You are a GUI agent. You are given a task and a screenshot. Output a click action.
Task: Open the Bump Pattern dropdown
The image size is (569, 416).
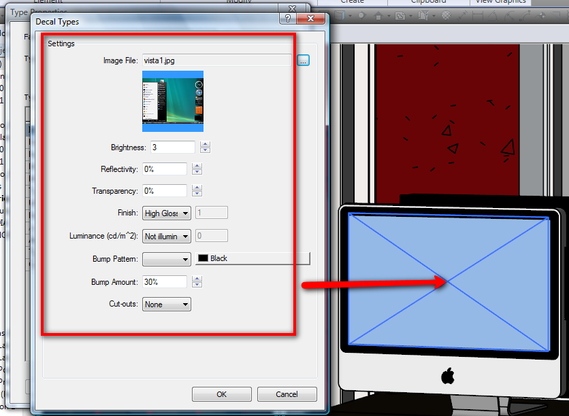pyautogui.click(x=167, y=259)
